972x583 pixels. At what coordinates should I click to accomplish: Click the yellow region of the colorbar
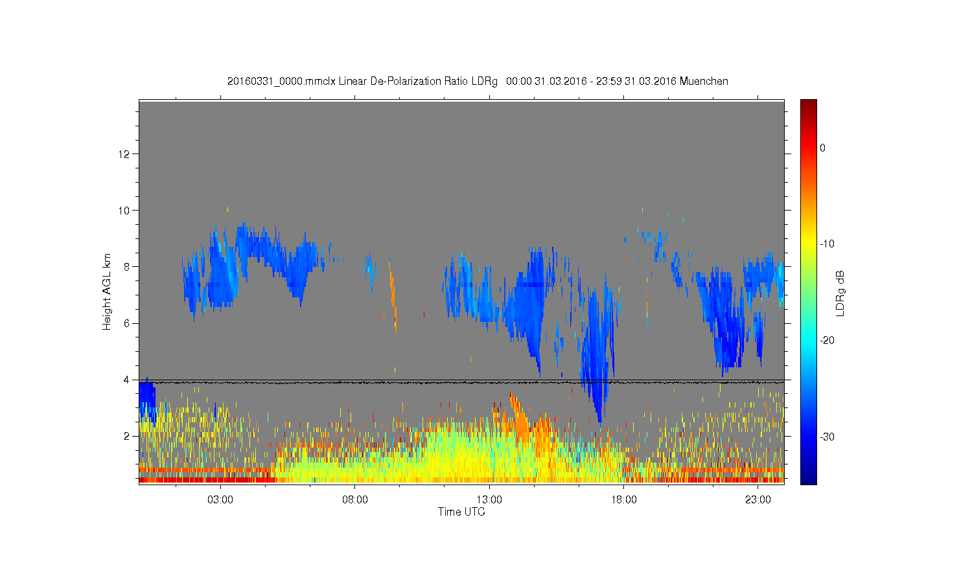pyautogui.click(x=808, y=244)
